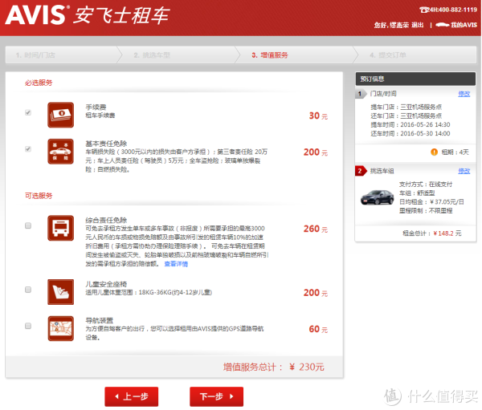Image resolution: width=482 pixels, height=410 pixels.
Task: Click the GPS map navigation icon
Action: click(60, 328)
